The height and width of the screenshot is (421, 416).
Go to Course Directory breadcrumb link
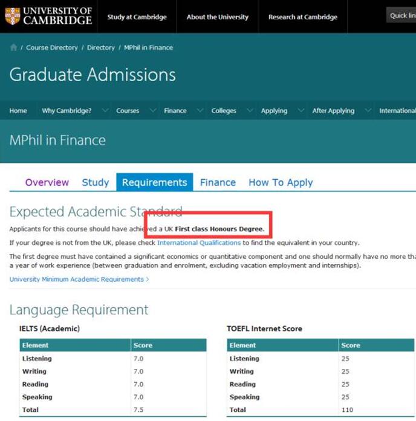(52, 48)
